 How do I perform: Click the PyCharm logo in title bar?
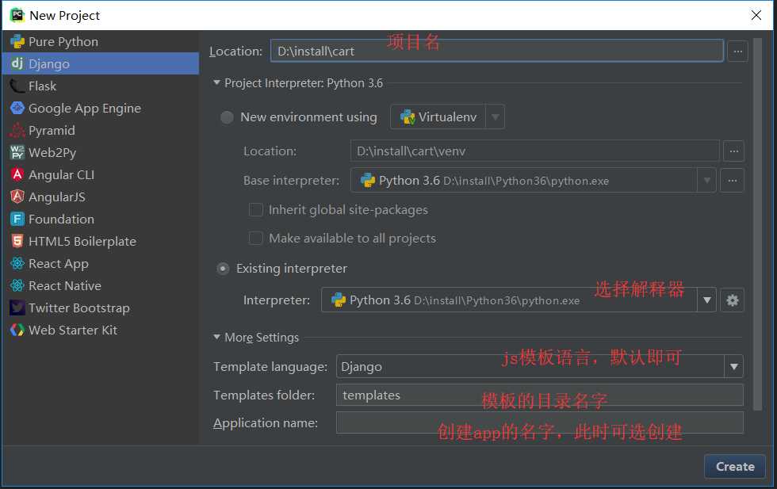pos(17,15)
